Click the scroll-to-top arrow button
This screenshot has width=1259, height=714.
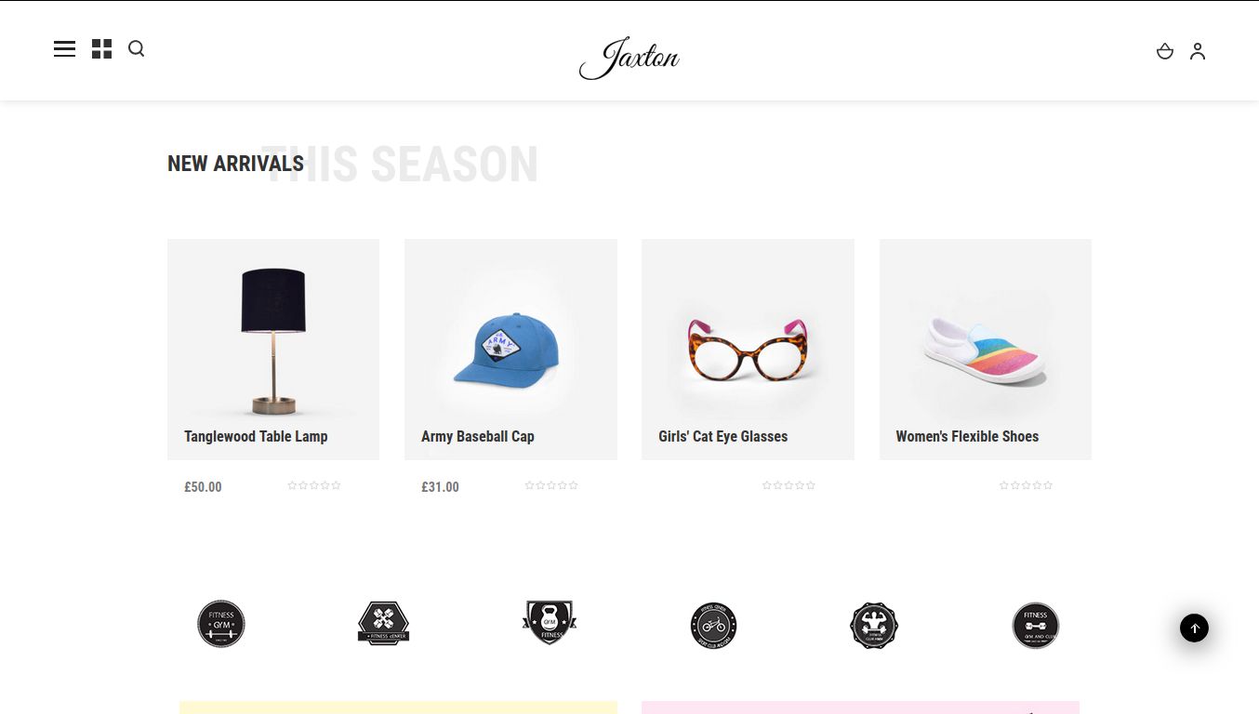click(x=1195, y=628)
